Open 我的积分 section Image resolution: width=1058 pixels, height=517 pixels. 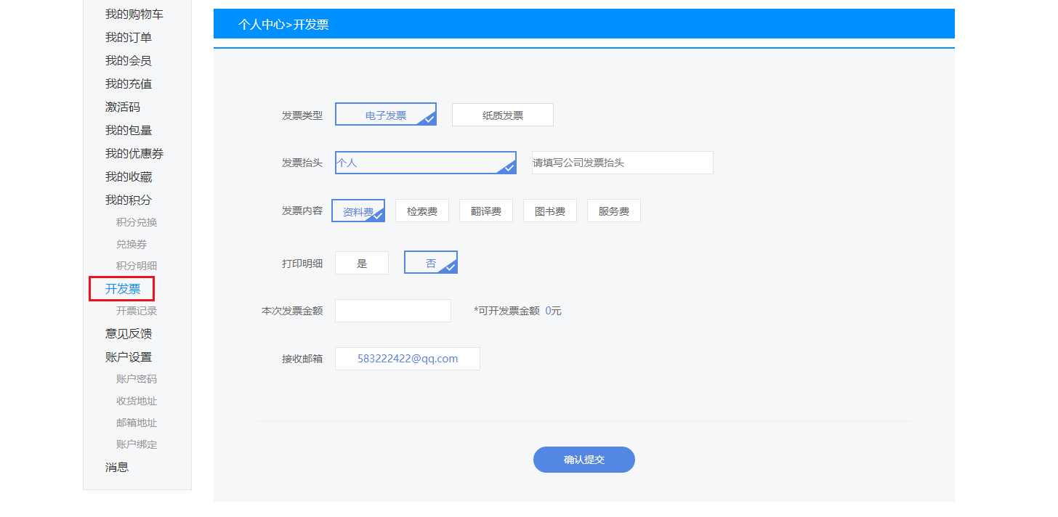pyautogui.click(x=129, y=200)
